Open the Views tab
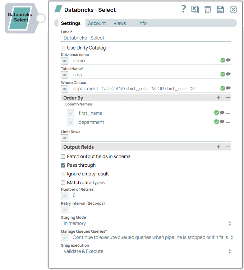244x270 pixels. point(120,23)
